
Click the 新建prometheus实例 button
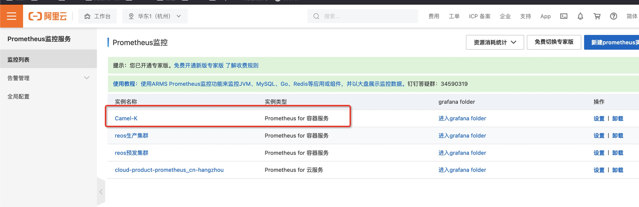coord(613,42)
